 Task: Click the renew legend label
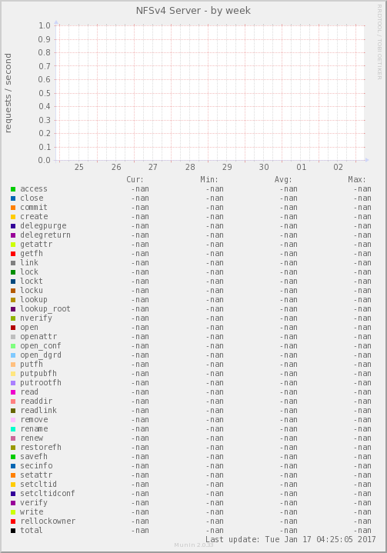[x=32, y=438]
